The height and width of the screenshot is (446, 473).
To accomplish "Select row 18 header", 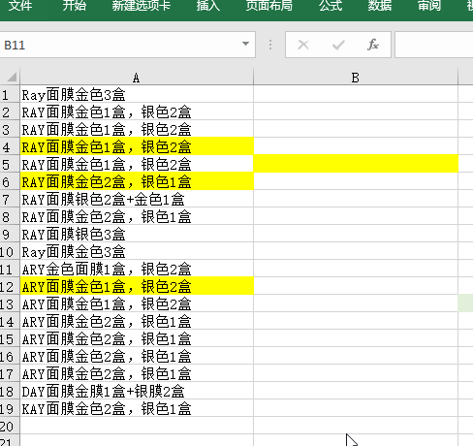I will [10, 392].
